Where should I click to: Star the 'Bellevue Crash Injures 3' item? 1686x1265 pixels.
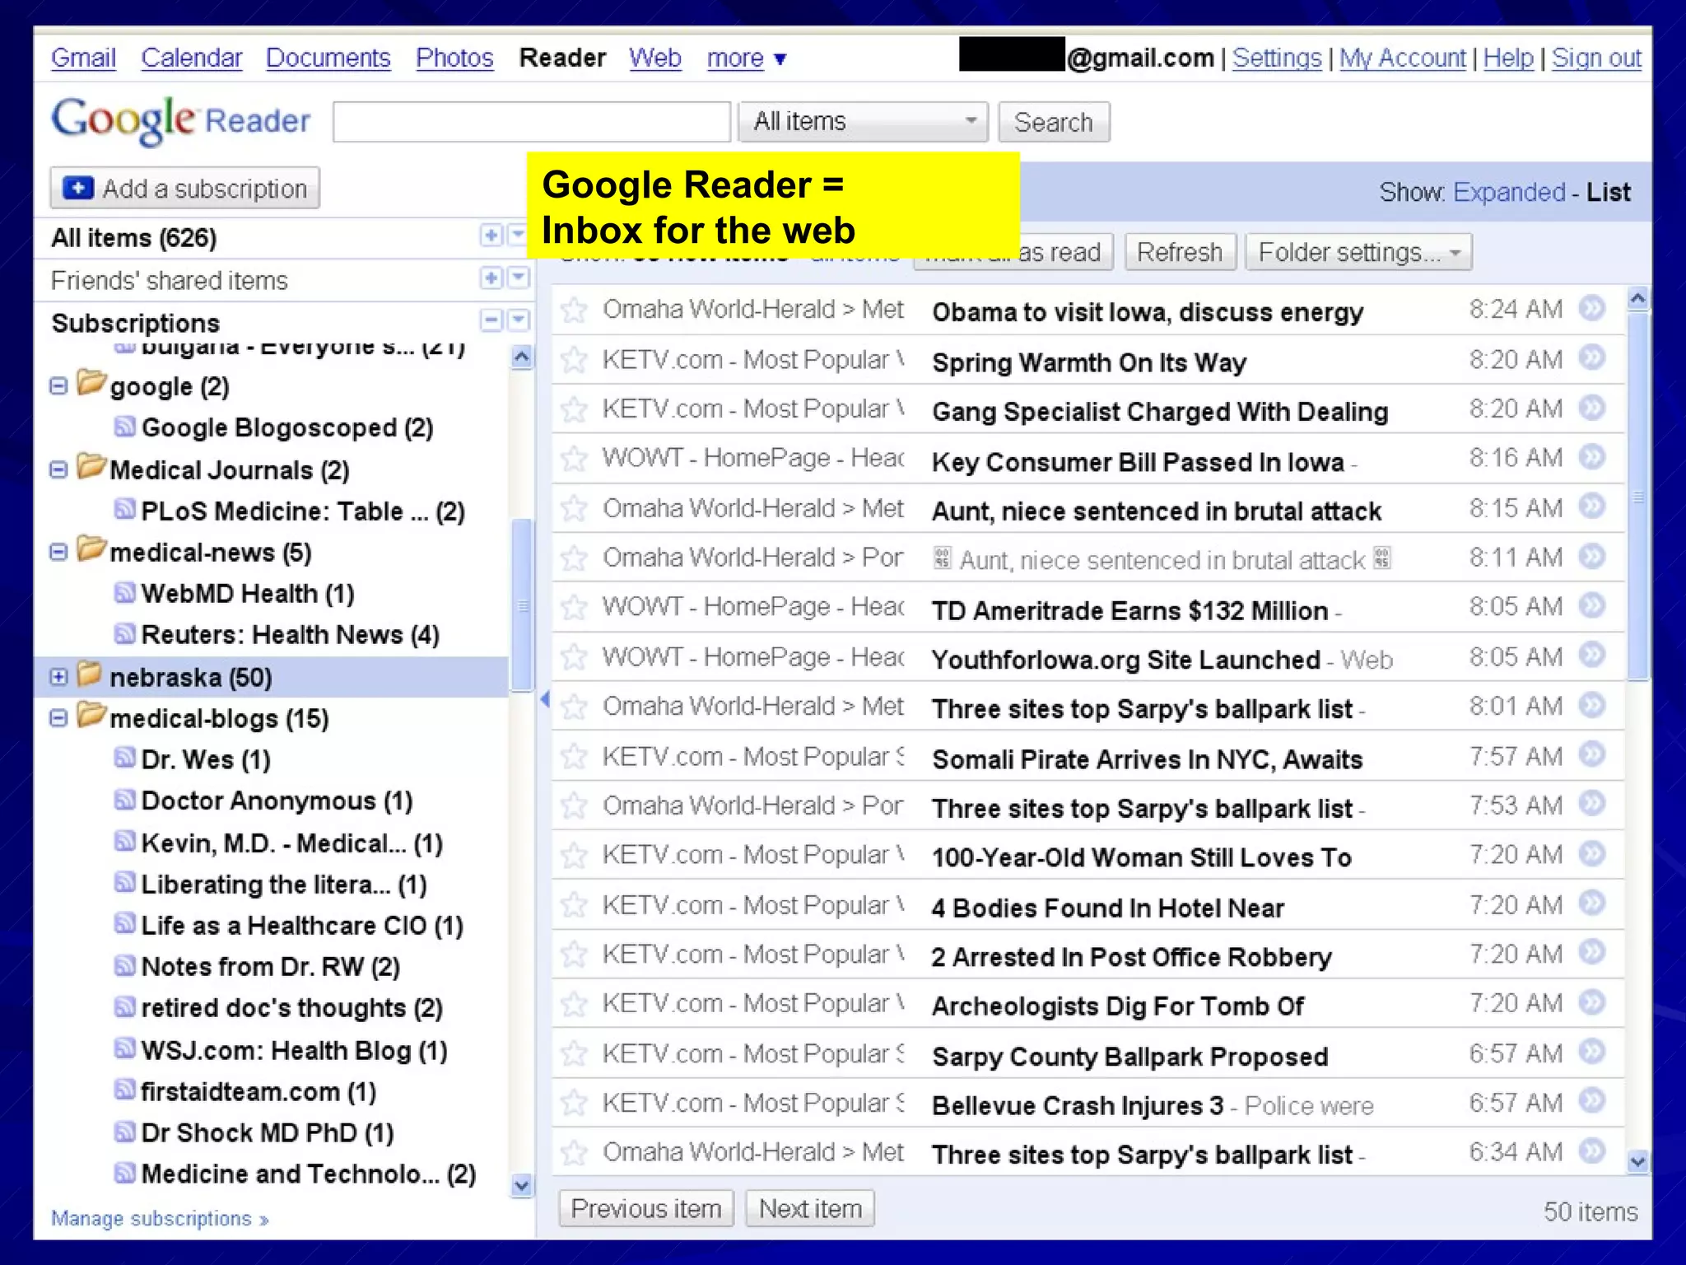574,1103
